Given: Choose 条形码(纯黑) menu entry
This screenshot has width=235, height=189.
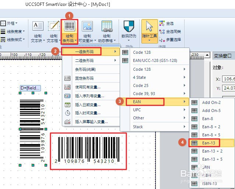Looking at the screenshot, I should pos(91,69).
